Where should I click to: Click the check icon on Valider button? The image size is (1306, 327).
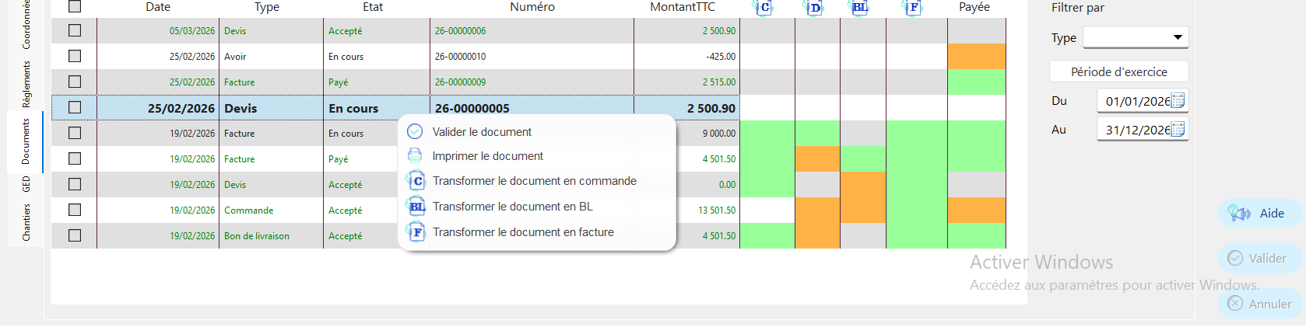1235,258
